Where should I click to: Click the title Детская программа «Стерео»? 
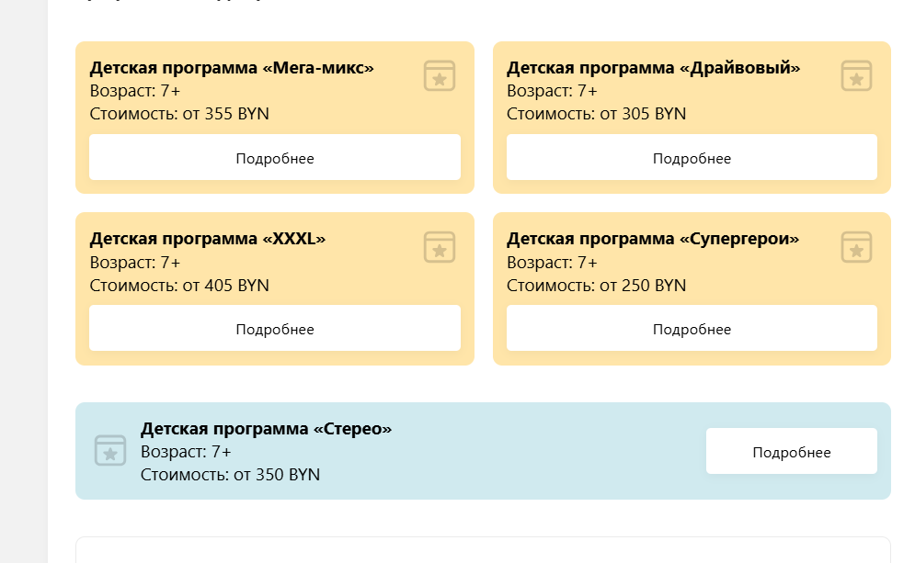point(266,429)
